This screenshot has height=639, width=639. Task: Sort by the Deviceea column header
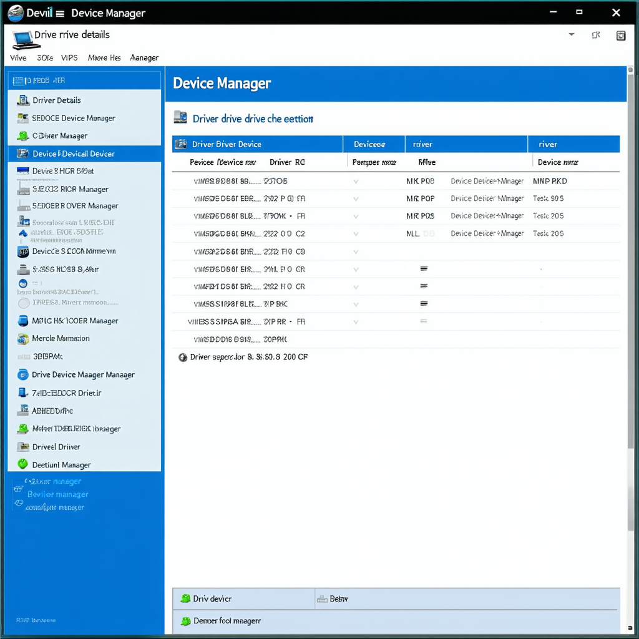(374, 144)
